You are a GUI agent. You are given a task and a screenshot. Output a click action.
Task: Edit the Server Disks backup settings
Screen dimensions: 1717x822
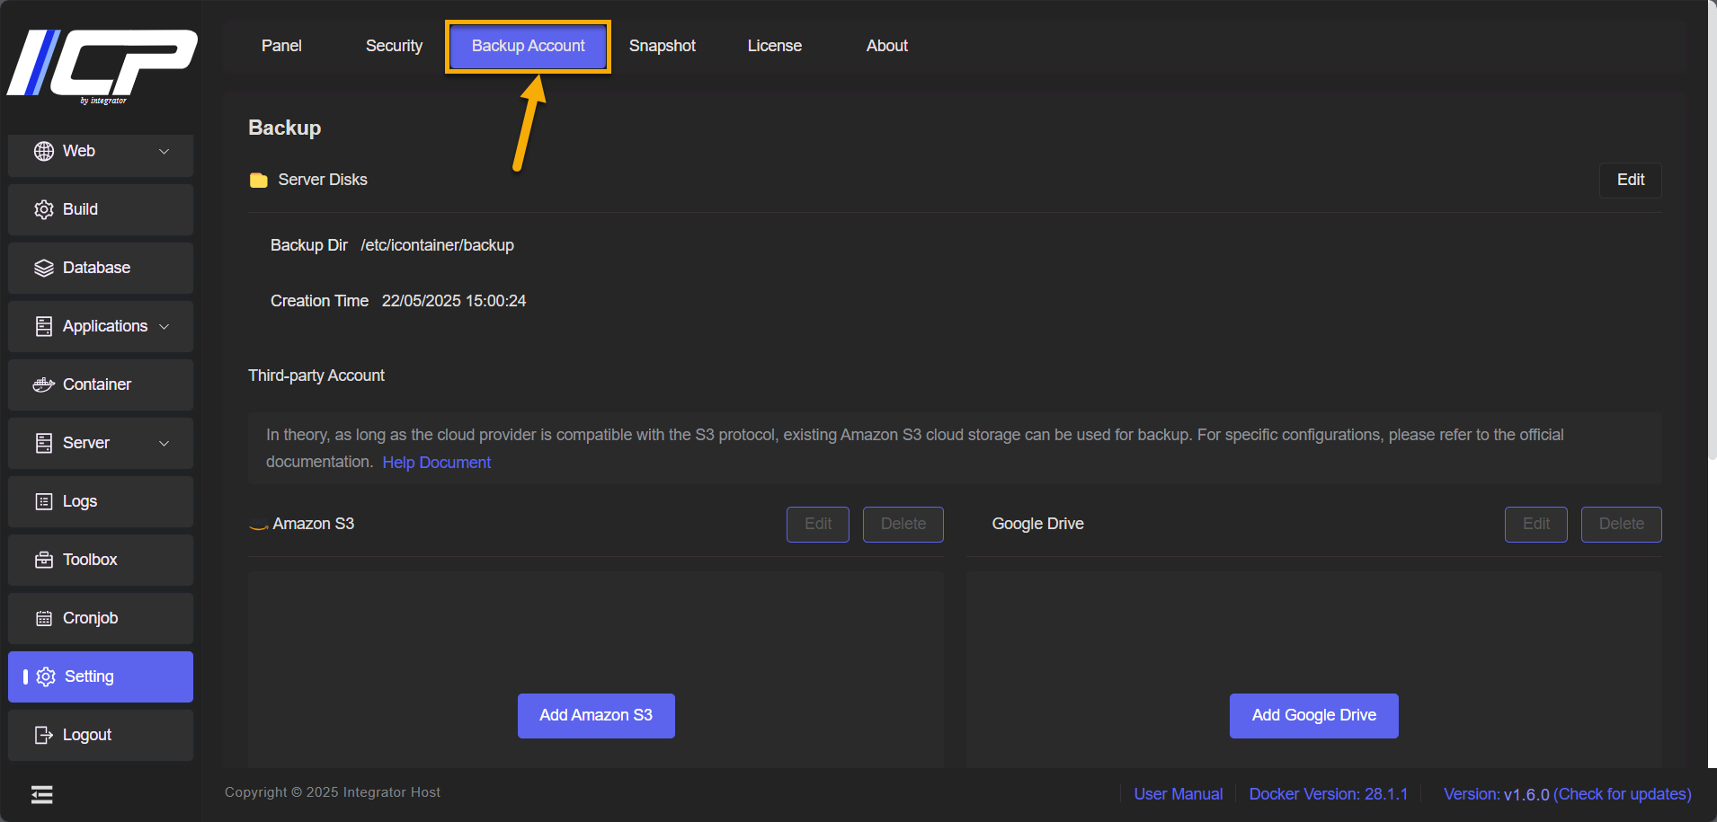[x=1631, y=180]
